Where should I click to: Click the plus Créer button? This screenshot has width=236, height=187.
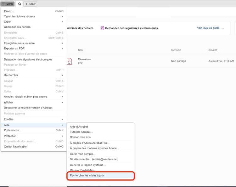pyautogui.click(x=31, y=4)
